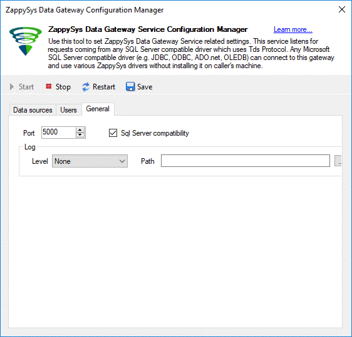Switch to the Users tab

coord(68,110)
